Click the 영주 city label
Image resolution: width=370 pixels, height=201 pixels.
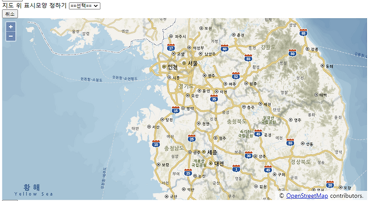[297, 120]
